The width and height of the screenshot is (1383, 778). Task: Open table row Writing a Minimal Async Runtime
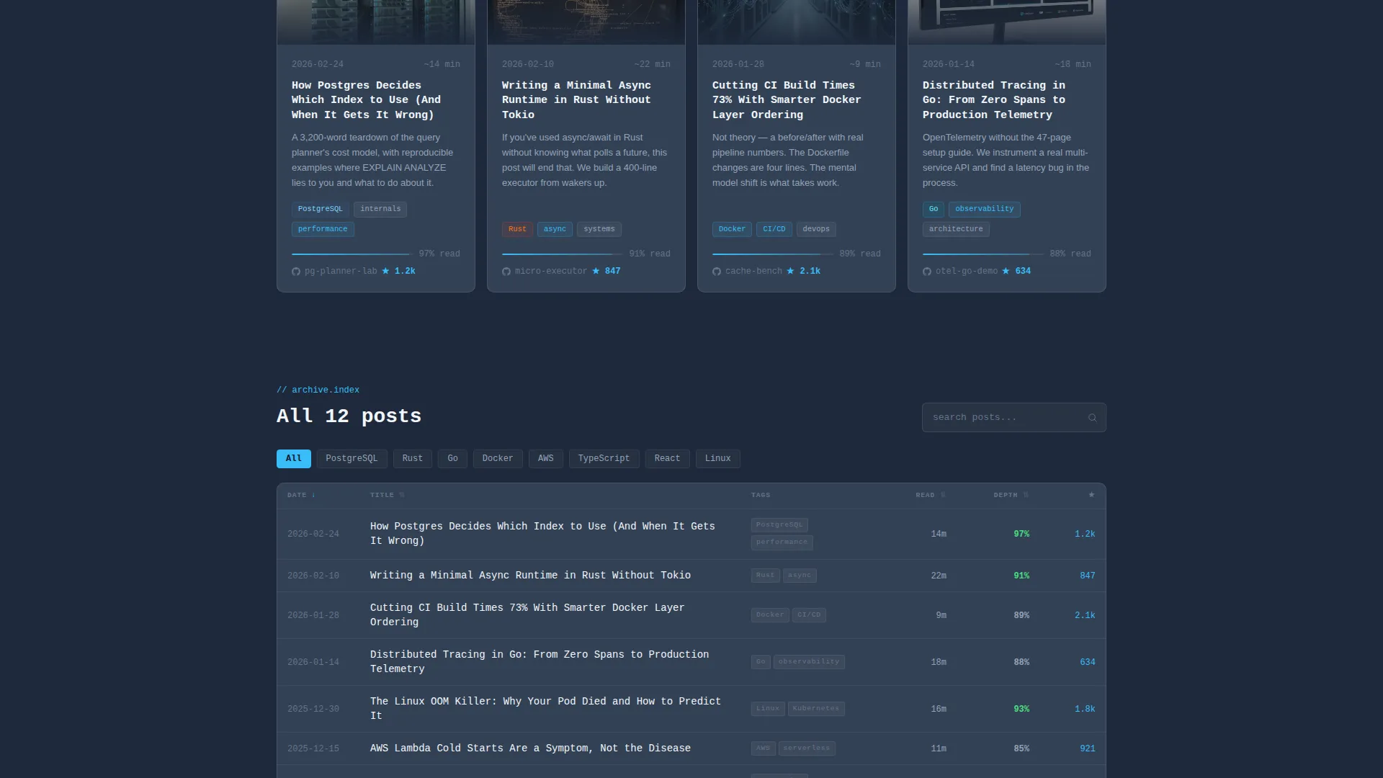pos(691,576)
